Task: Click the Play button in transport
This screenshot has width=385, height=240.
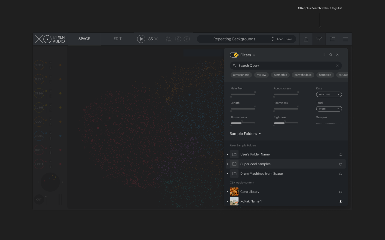Action: (x=141, y=39)
